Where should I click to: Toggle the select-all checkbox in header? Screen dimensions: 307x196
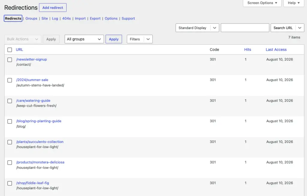pos(10,50)
